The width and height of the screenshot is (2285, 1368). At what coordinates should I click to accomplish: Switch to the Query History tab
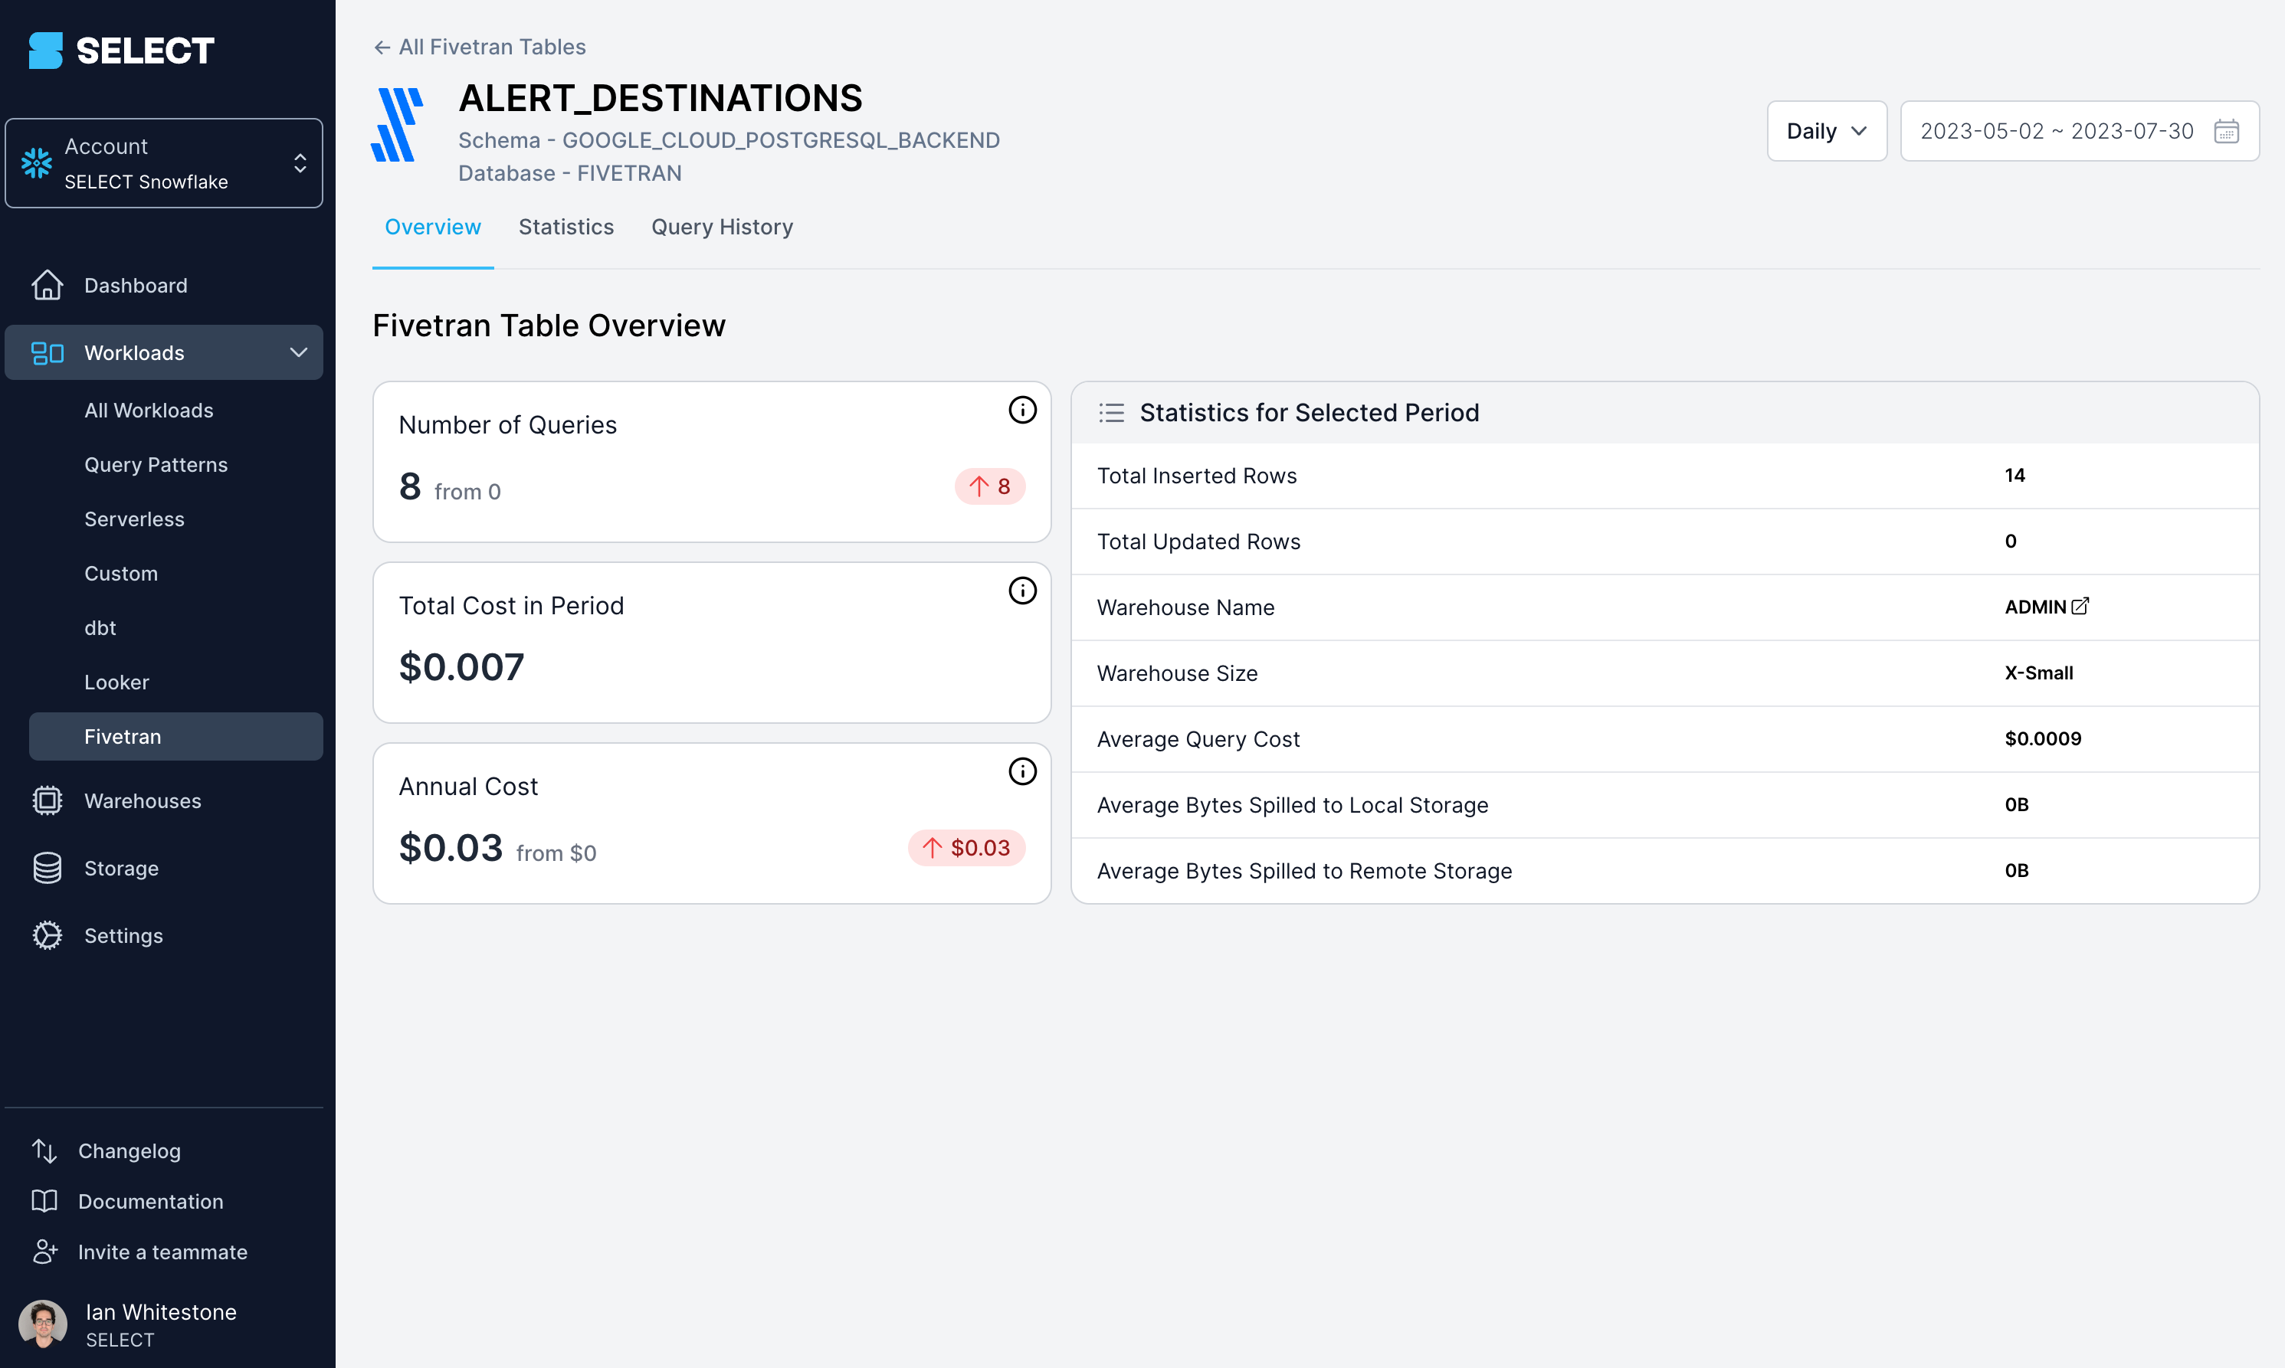click(x=721, y=227)
